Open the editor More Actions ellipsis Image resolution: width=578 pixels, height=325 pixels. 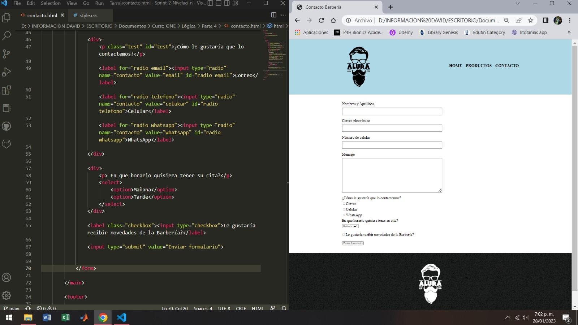pyautogui.click(x=283, y=15)
